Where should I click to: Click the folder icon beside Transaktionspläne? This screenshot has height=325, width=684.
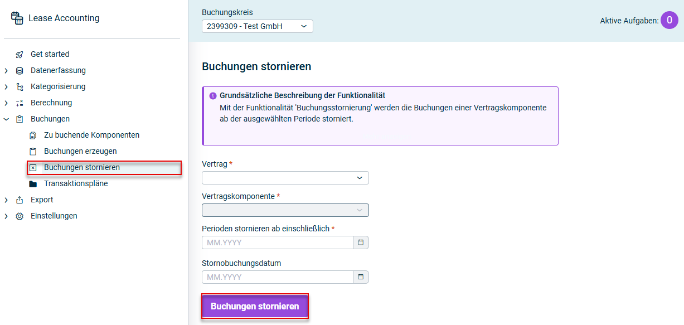[x=33, y=184]
